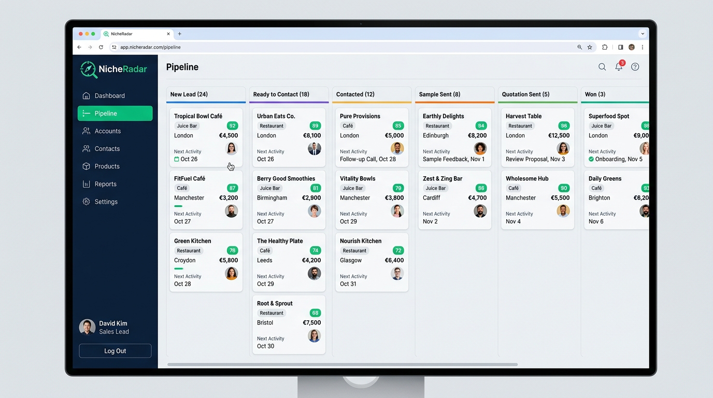Open Reports in the sidebar
This screenshot has height=398, width=713.
point(115,184)
